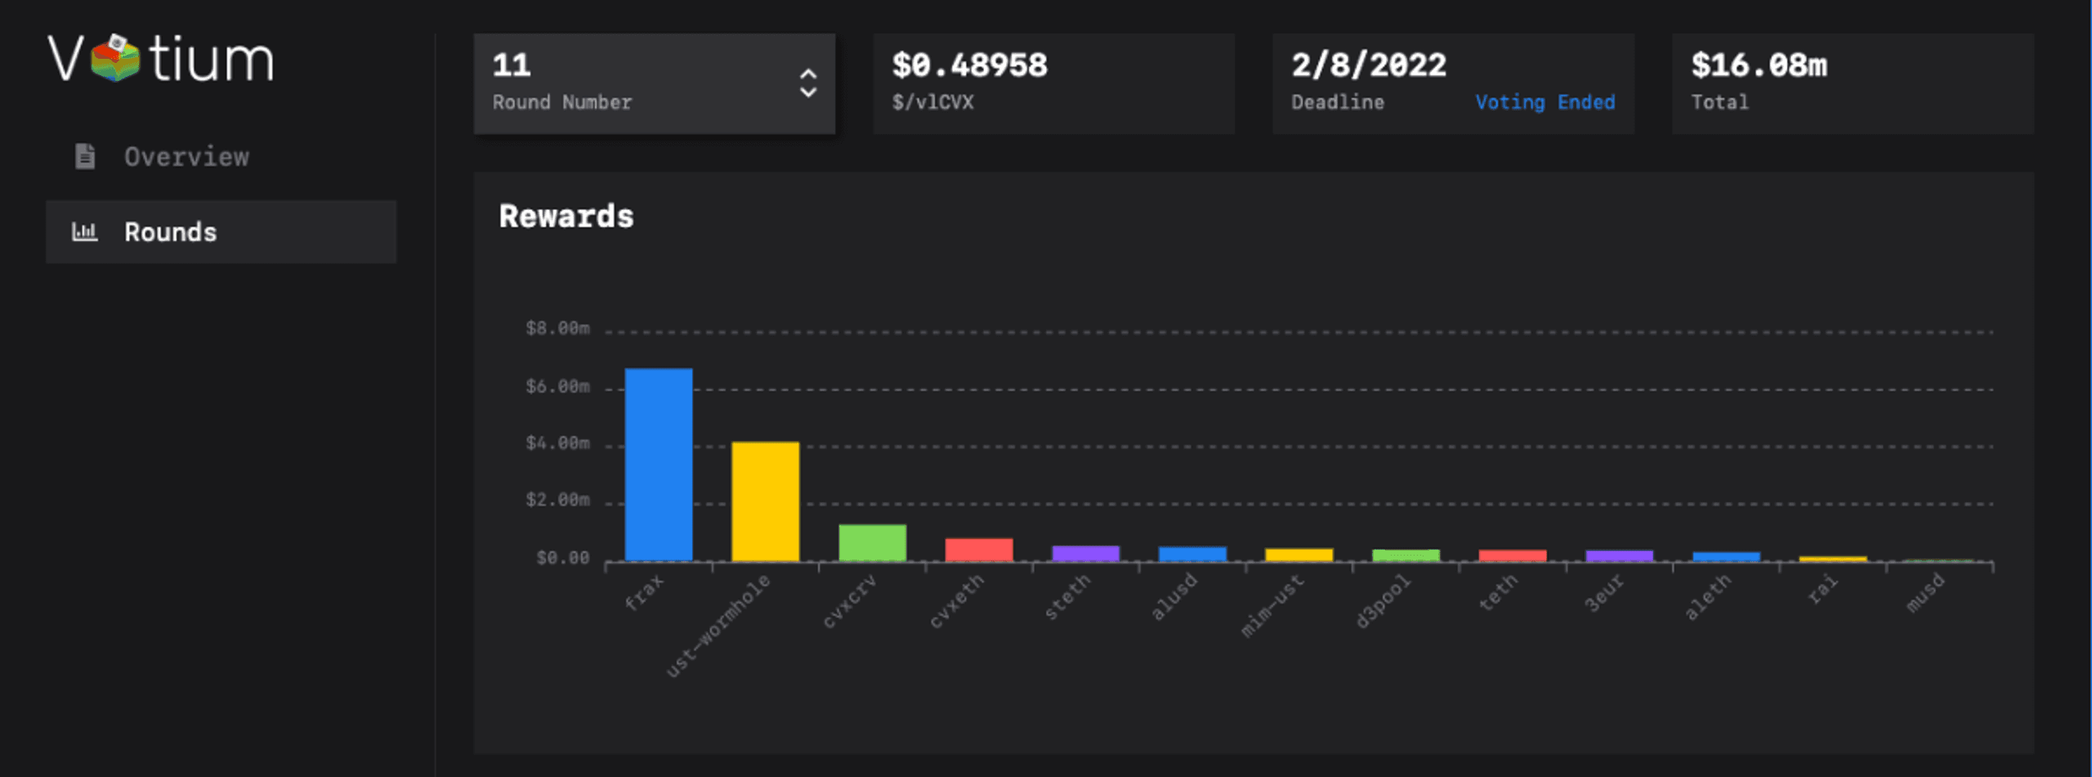2092x777 pixels.
Task: Click the rai axis label
Action: tap(1822, 588)
